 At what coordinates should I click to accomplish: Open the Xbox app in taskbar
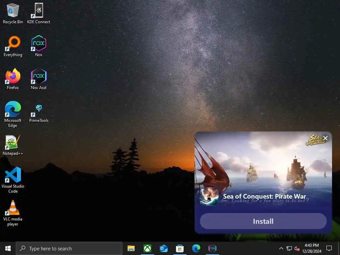coord(147,248)
